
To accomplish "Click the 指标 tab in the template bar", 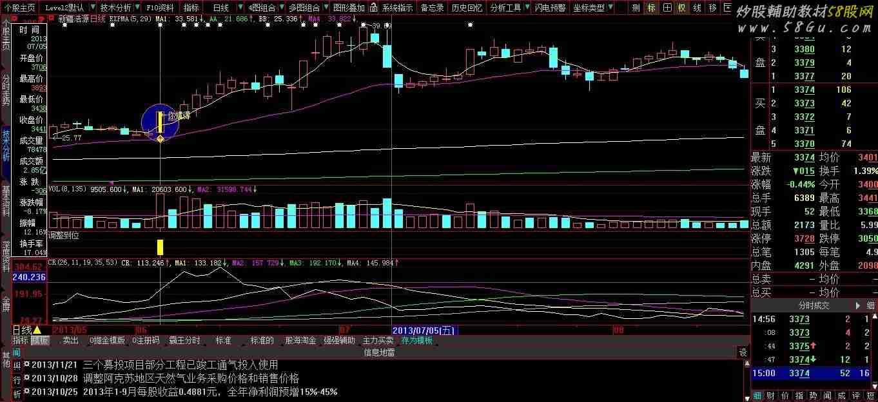I will pyautogui.click(x=21, y=340).
